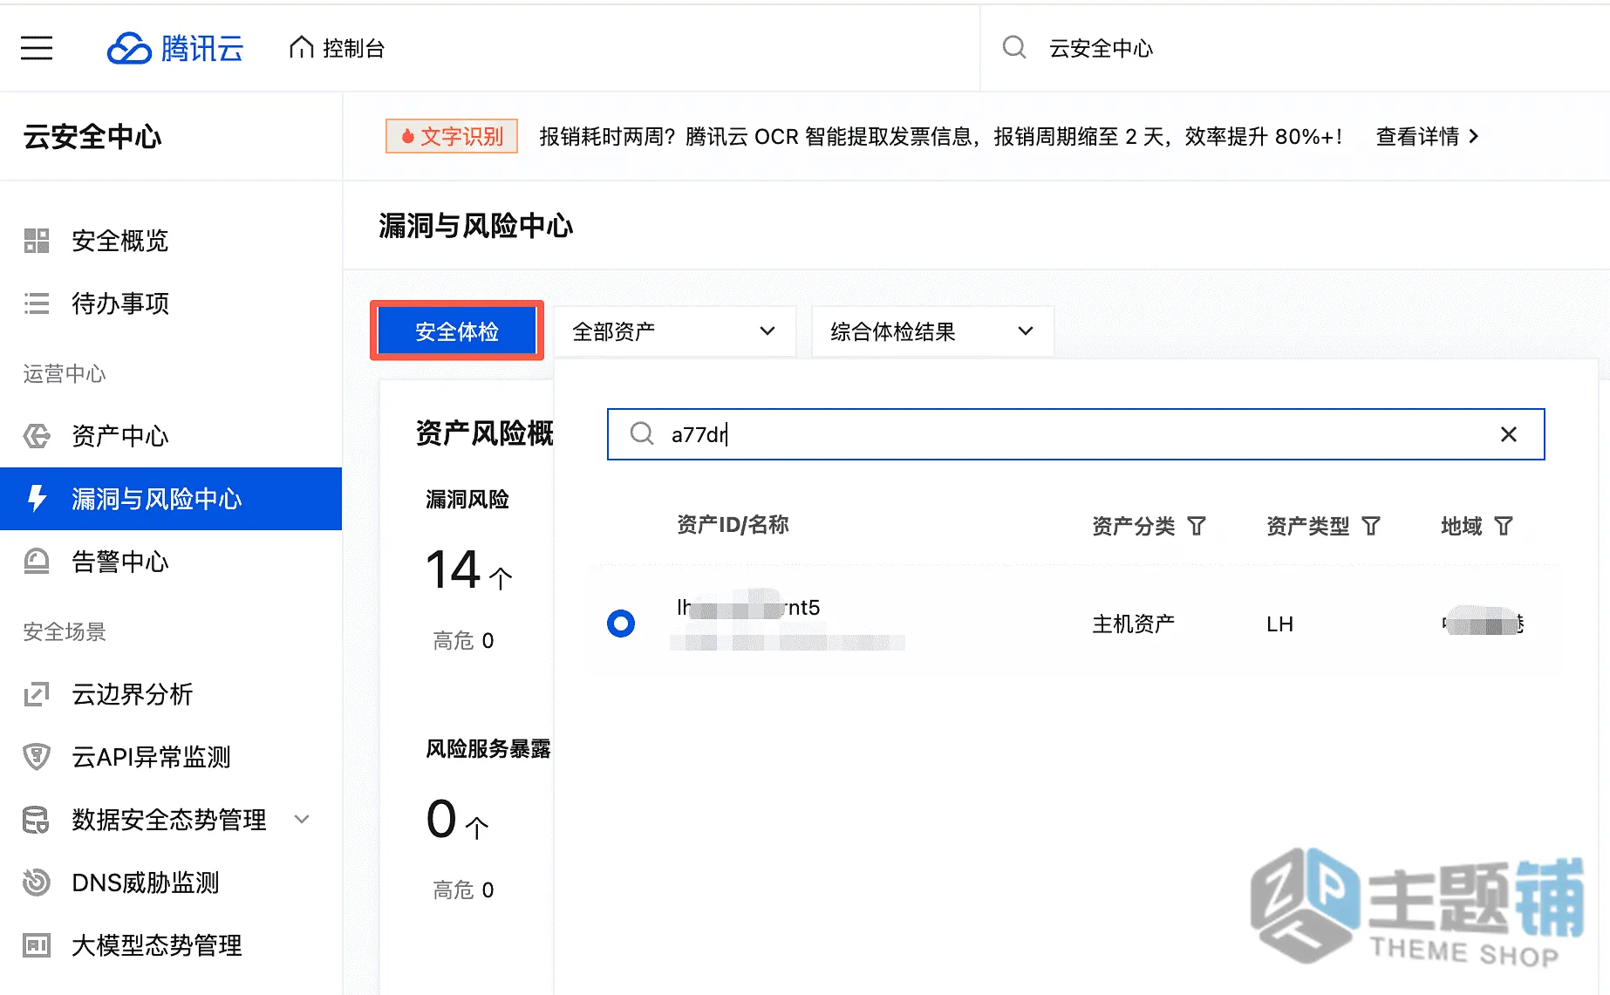Click the 风险服务暴露 label
The width and height of the screenshot is (1610, 995).
tap(488, 748)
